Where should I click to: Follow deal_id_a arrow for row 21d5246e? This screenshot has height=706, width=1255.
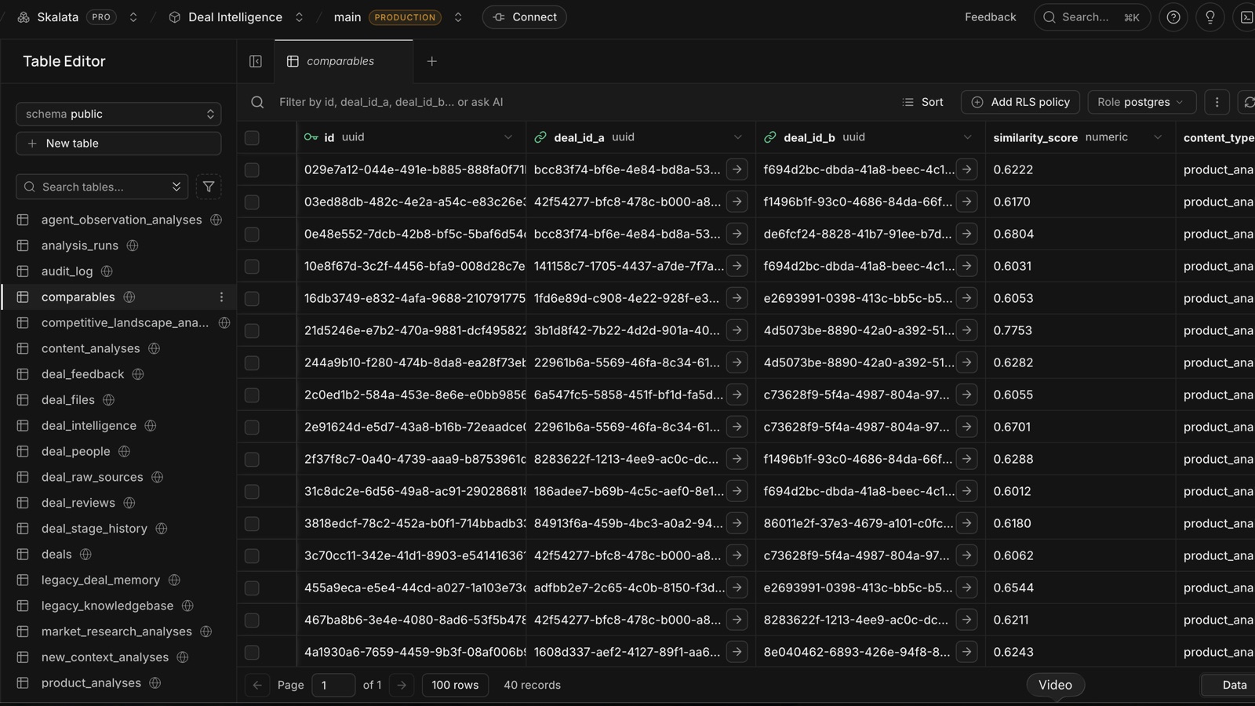[x=737, y=330]
